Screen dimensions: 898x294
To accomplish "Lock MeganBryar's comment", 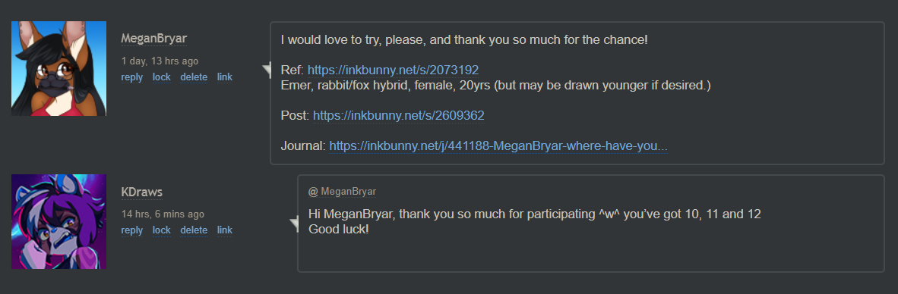I will tap(162, 77).
